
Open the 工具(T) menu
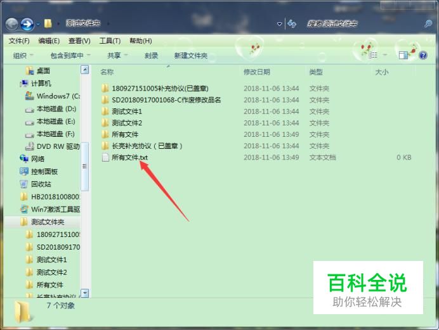pyautogui.click(x=110, y=41)
